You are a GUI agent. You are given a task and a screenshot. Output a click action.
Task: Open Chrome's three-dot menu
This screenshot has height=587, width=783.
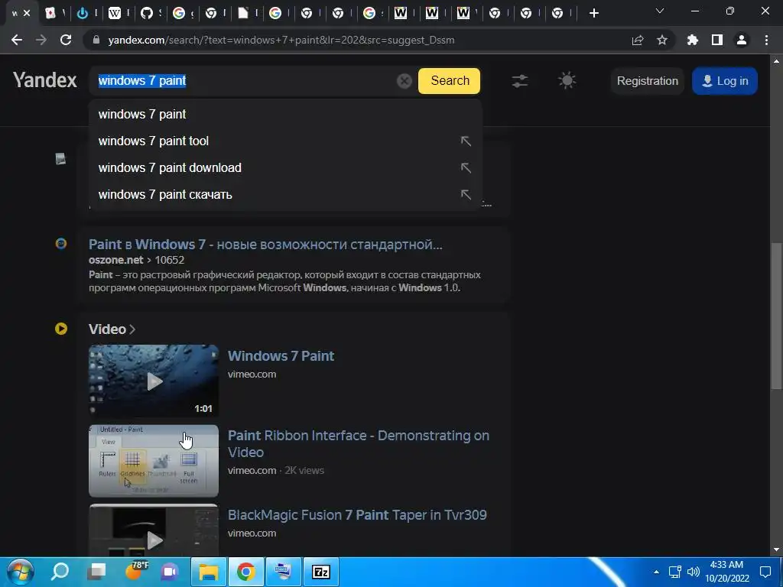pyautogui.click(x=766, y=40)
